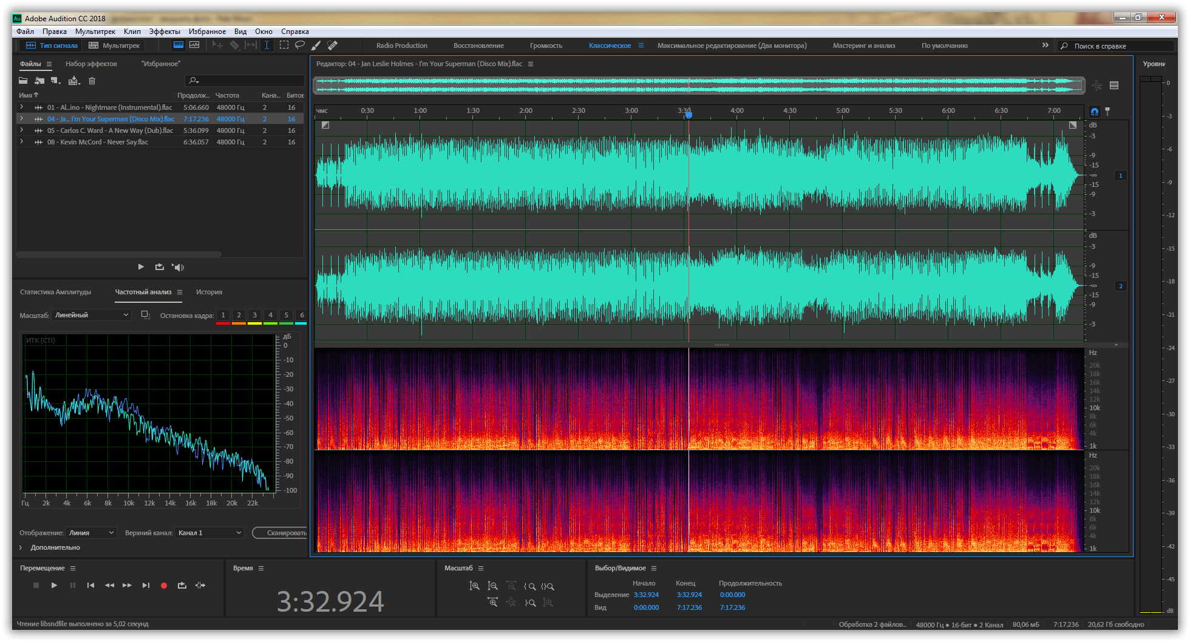Toggle skip selection transport button
1190x642 pixels.
[x=200, y=586]
